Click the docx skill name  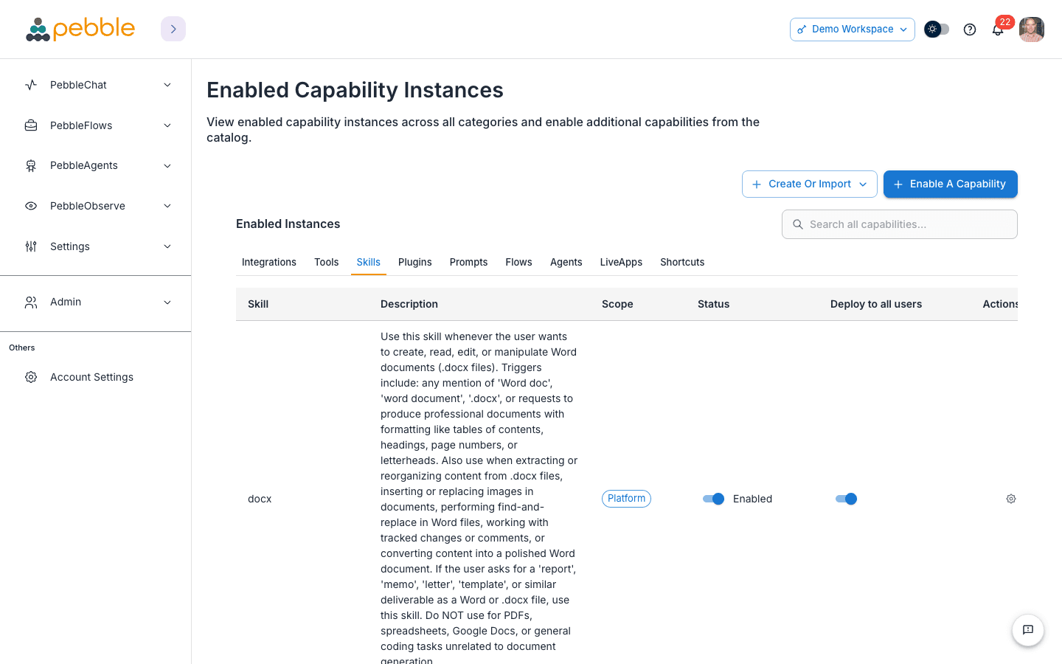click(260, 499)
